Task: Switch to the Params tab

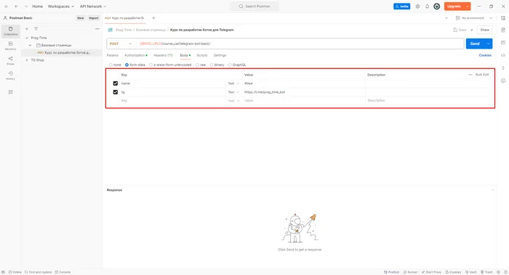Action: 112,55
